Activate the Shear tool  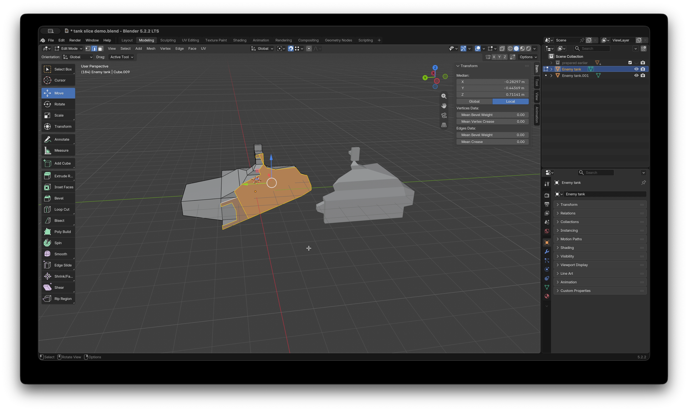[x=58, y=288]
